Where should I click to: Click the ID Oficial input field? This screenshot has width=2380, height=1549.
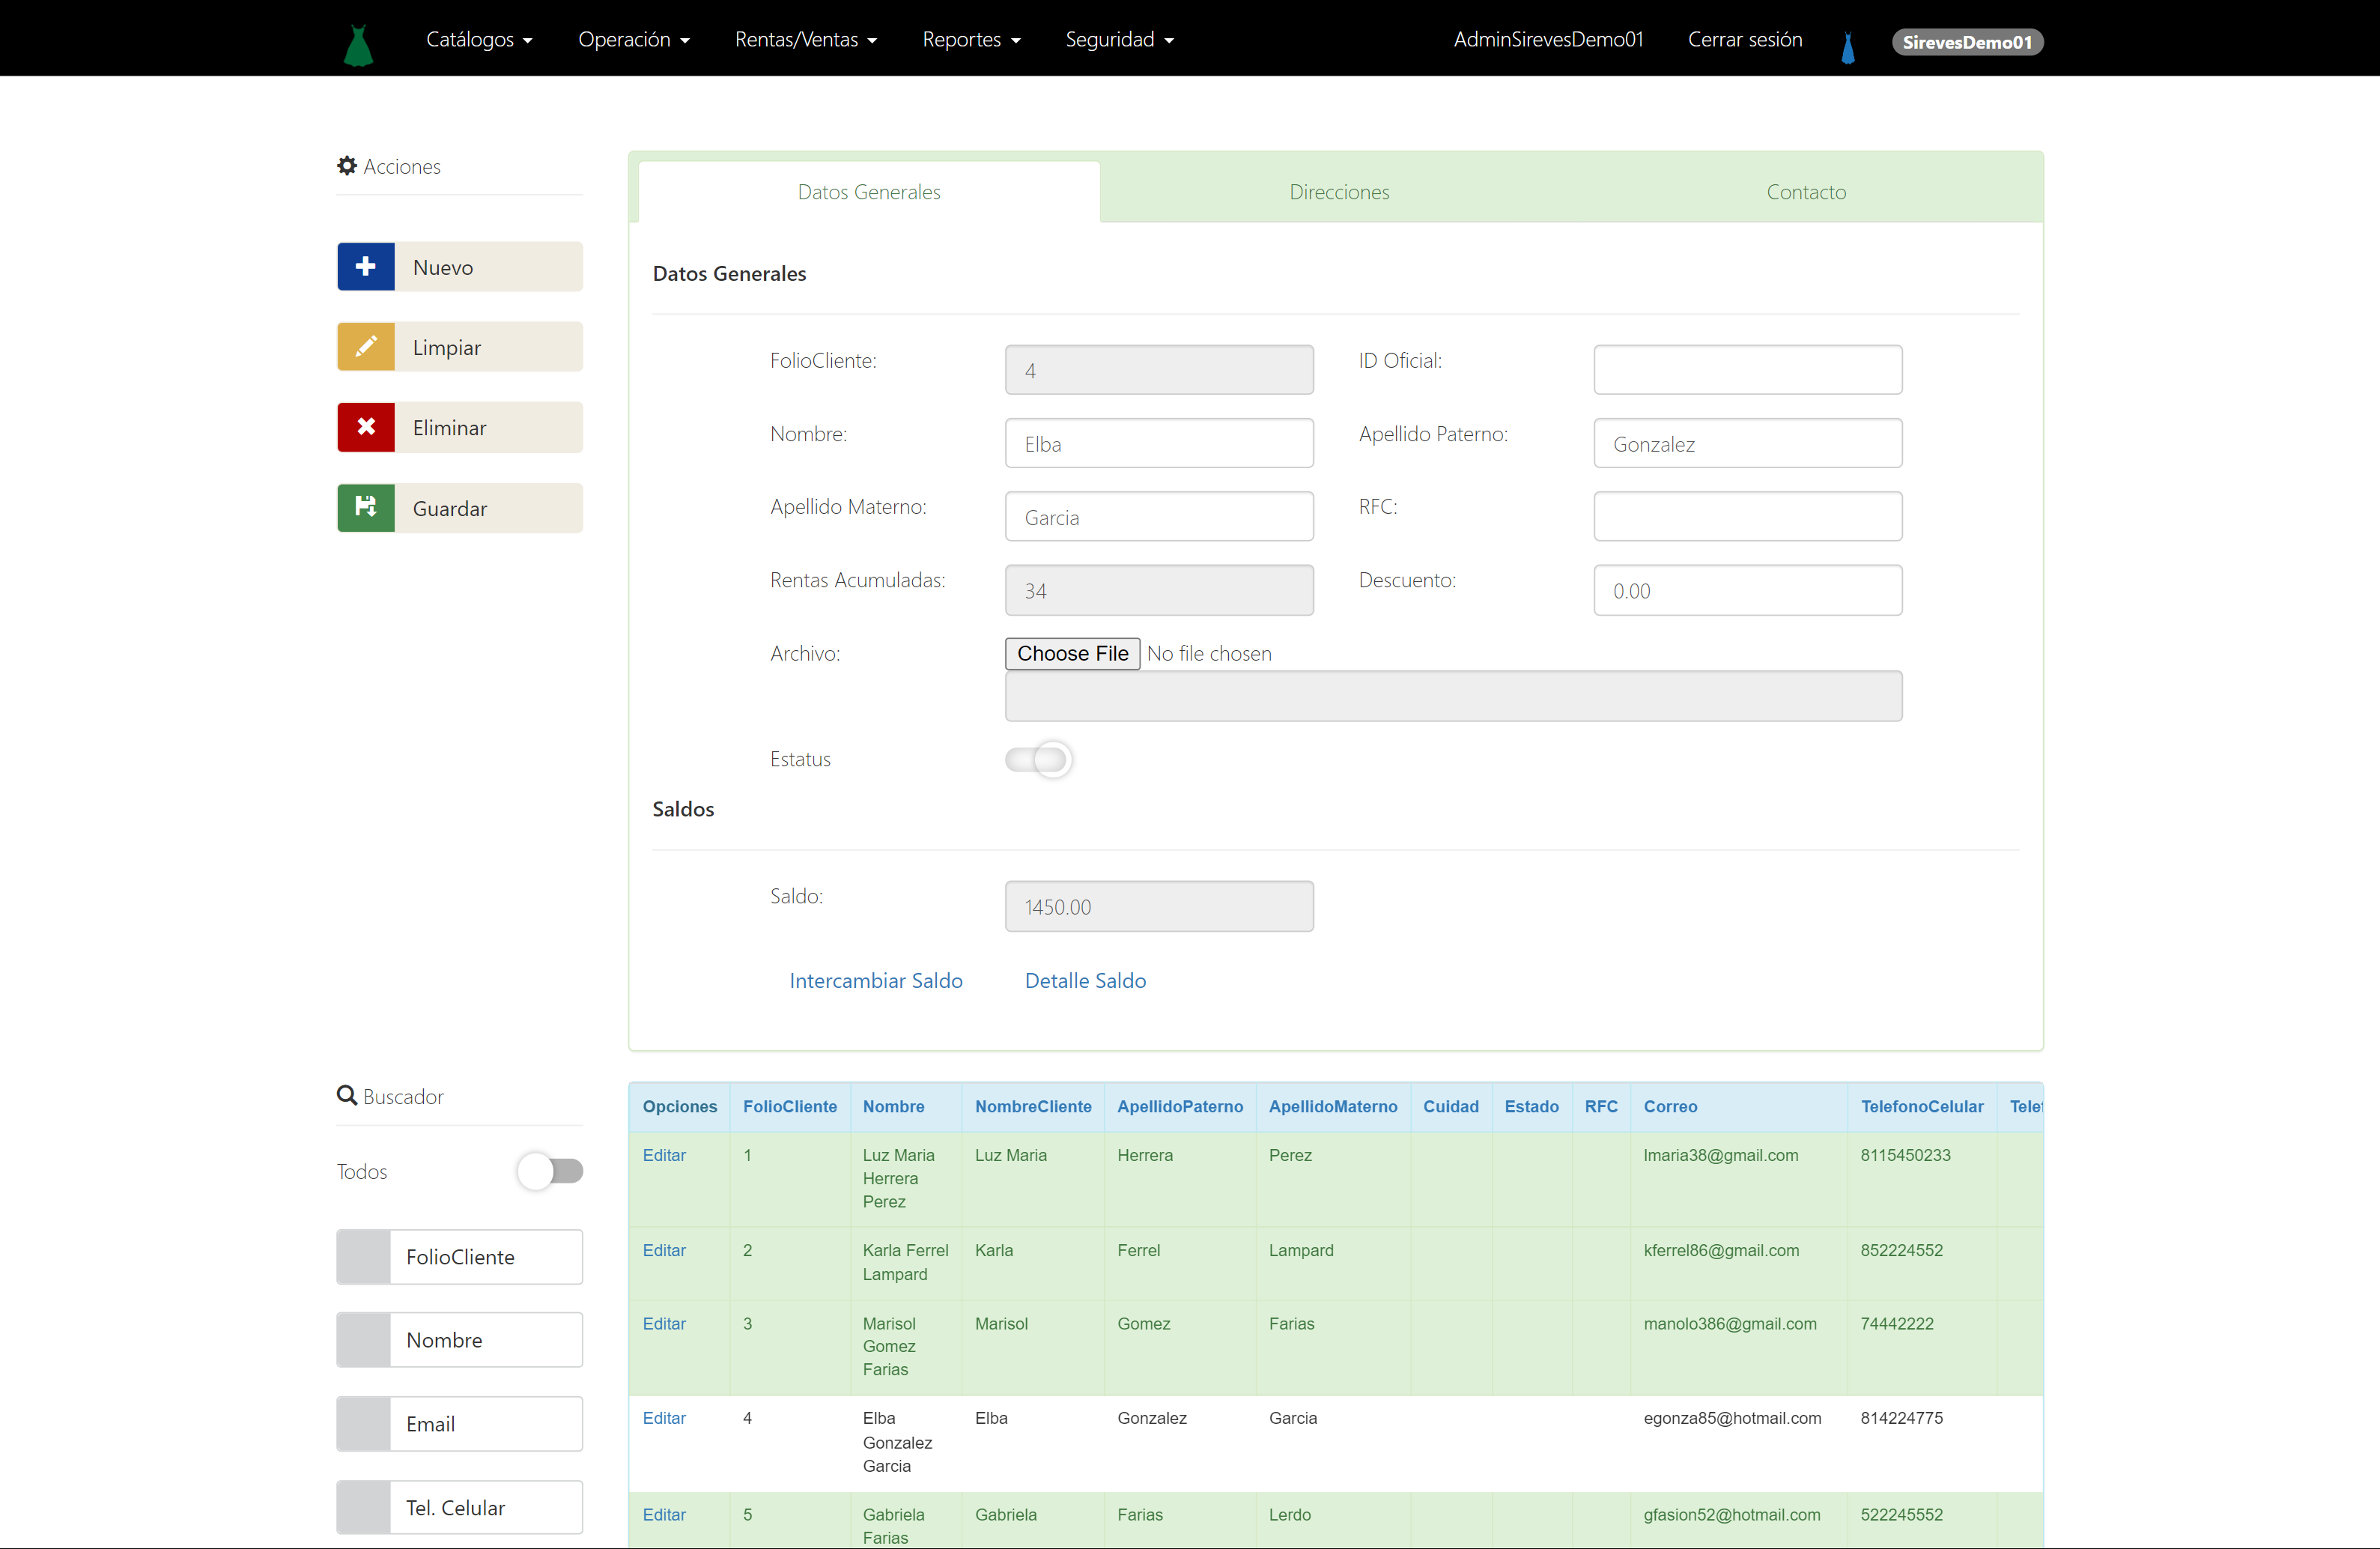pyautogui.click(x=1747, y=370)
